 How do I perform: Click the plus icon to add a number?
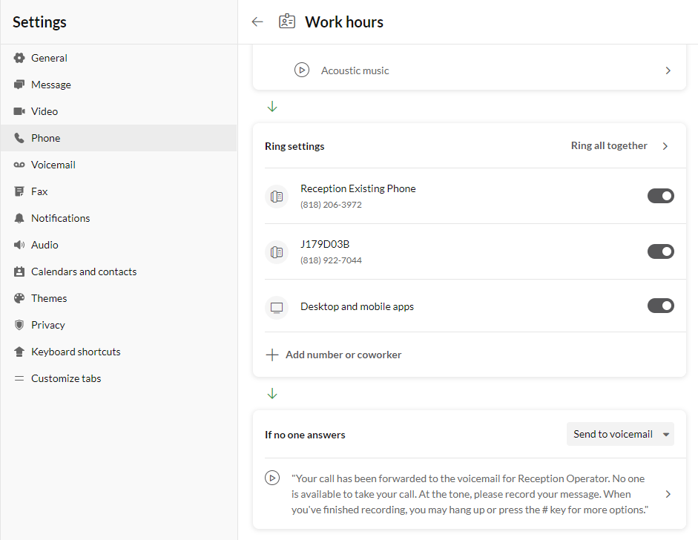click(x=272, y=355)
